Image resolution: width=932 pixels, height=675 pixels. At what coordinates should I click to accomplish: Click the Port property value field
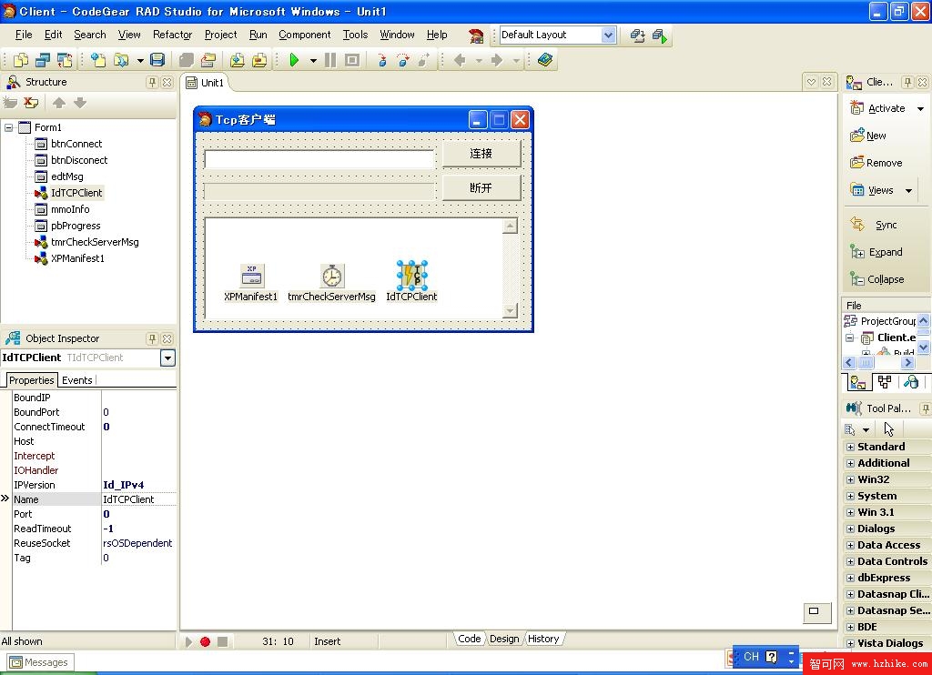(139, 515)
